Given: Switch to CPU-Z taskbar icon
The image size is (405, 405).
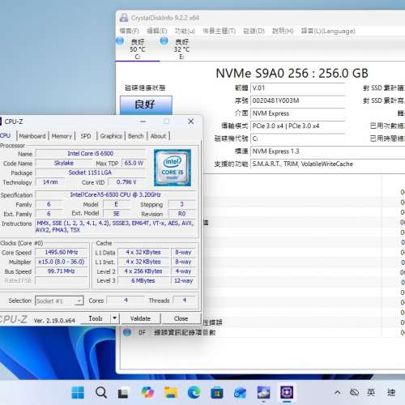Looking at the screenshot, I should pyautogui.click(x=287, y=392).
